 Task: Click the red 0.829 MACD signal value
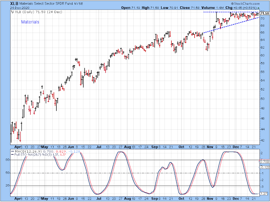tap(61, 151)
